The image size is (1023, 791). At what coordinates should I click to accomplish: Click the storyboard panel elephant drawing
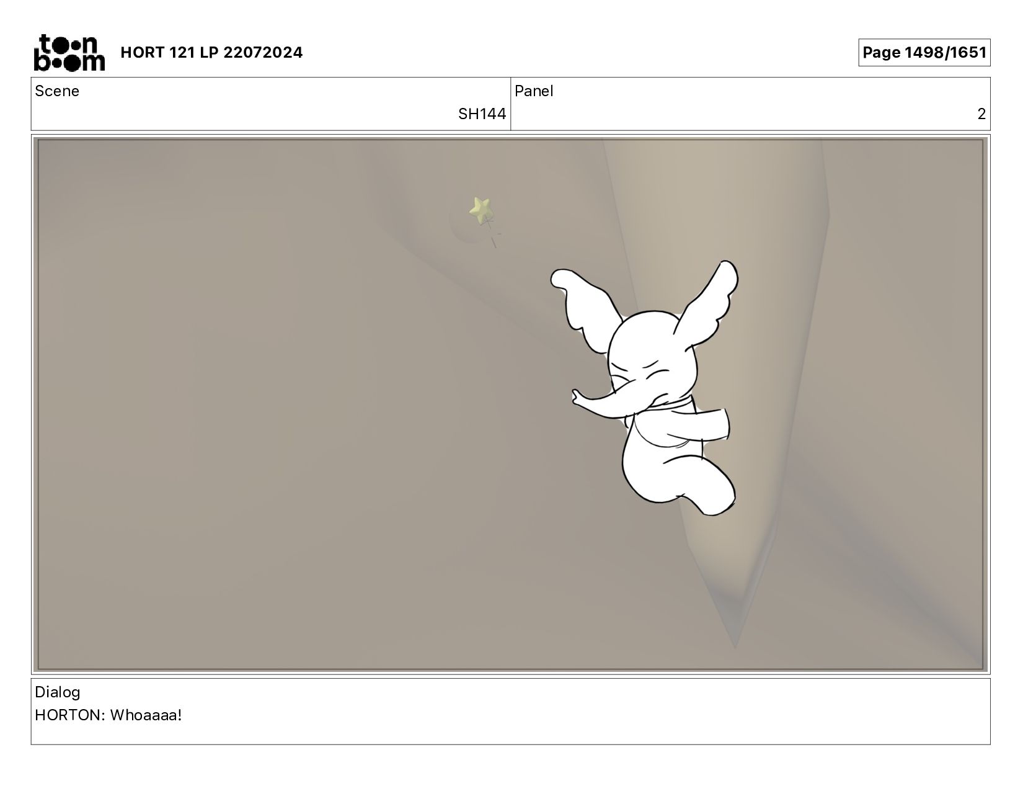point(646,389)
